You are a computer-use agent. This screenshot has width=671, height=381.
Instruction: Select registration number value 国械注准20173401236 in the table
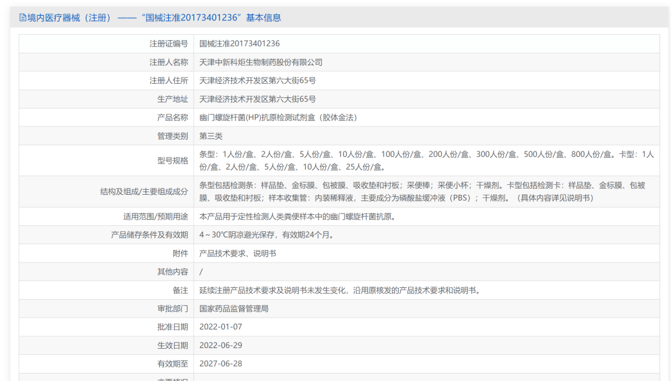click(239, 43)
